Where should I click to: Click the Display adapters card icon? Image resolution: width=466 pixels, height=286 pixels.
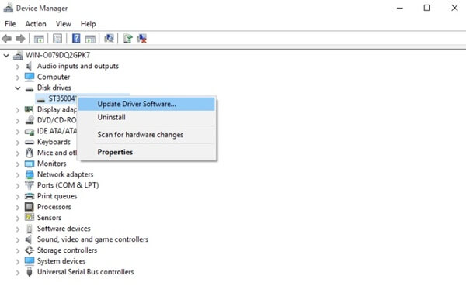[30, 109]
